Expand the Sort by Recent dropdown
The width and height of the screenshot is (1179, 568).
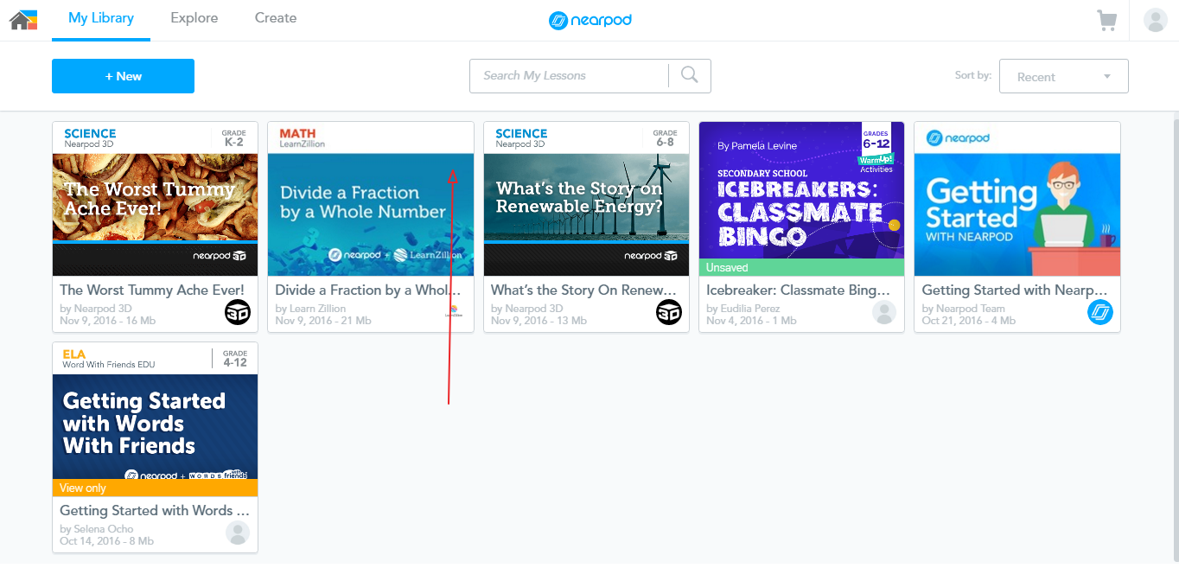(x=1063, y=76)
